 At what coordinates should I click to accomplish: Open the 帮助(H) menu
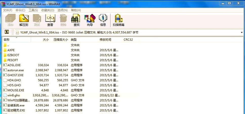tap(76, 10)
